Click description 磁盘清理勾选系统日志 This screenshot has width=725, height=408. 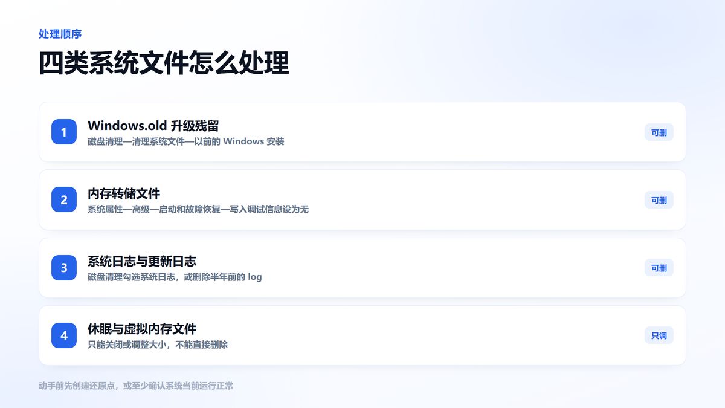[x=132, y=277]
